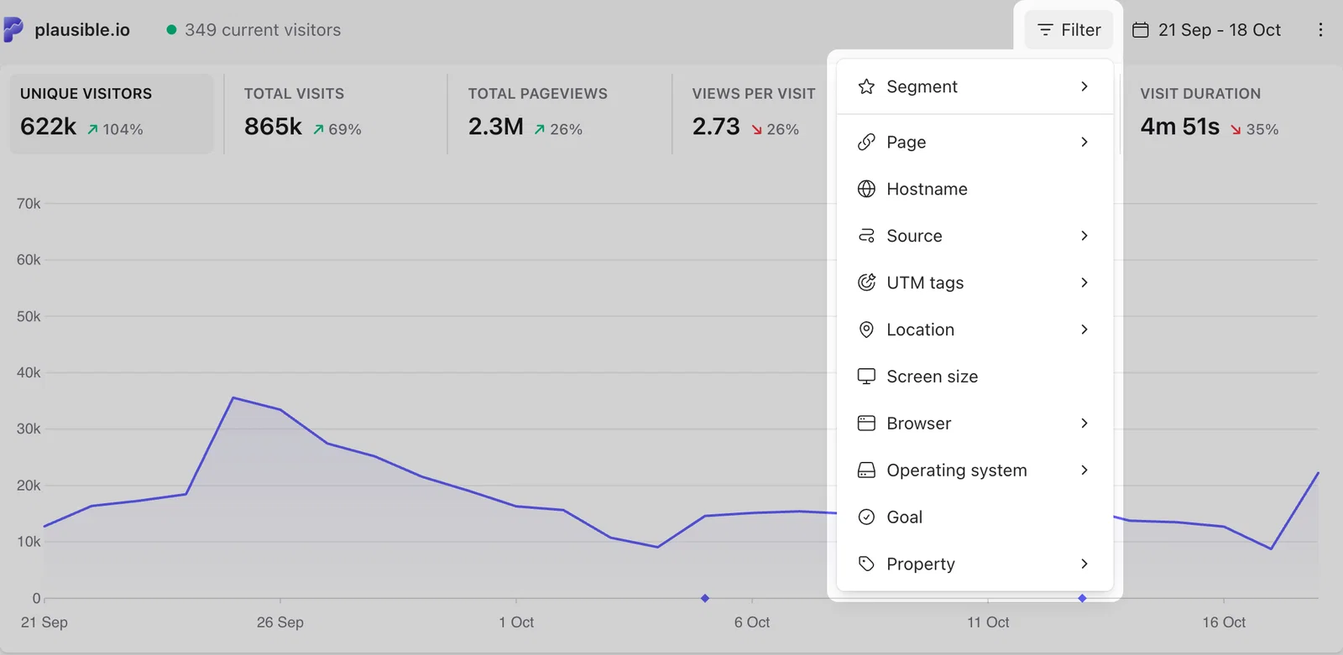Image resolution: width=1343 pixels, height=655 pixels.
Task: Select the Views Per Visit metric card
Action: click(754, 113)
